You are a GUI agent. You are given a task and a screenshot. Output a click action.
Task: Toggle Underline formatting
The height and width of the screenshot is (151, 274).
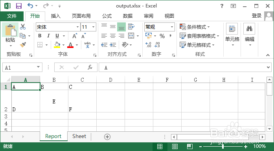click(x=57, y=36)
